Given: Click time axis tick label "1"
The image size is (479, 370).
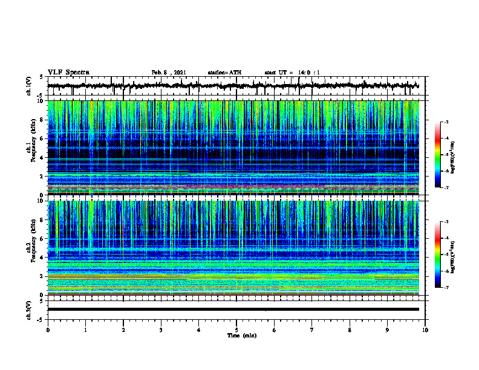Looking at the screenshot, I should [x=85, y=330].
